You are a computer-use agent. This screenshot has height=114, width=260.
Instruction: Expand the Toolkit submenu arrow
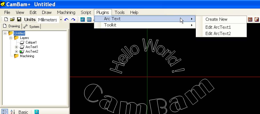[x=192, y=25]
